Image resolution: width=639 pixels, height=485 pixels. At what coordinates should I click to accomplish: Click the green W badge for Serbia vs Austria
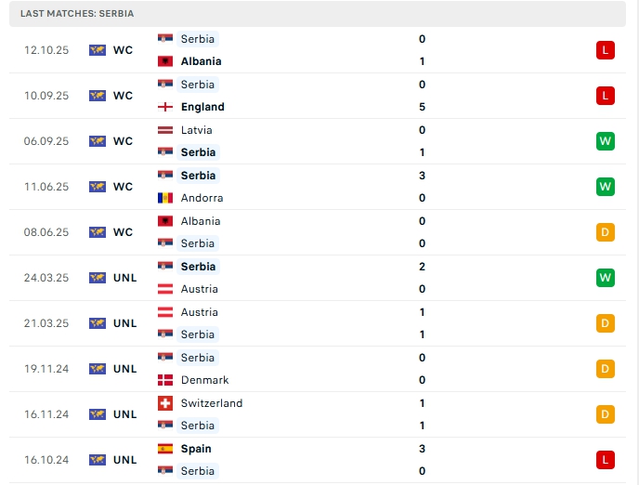[x=606, y=278]
